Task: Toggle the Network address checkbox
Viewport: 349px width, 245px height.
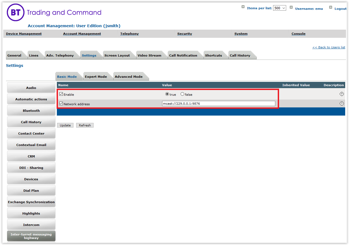Action: (61, 104)
